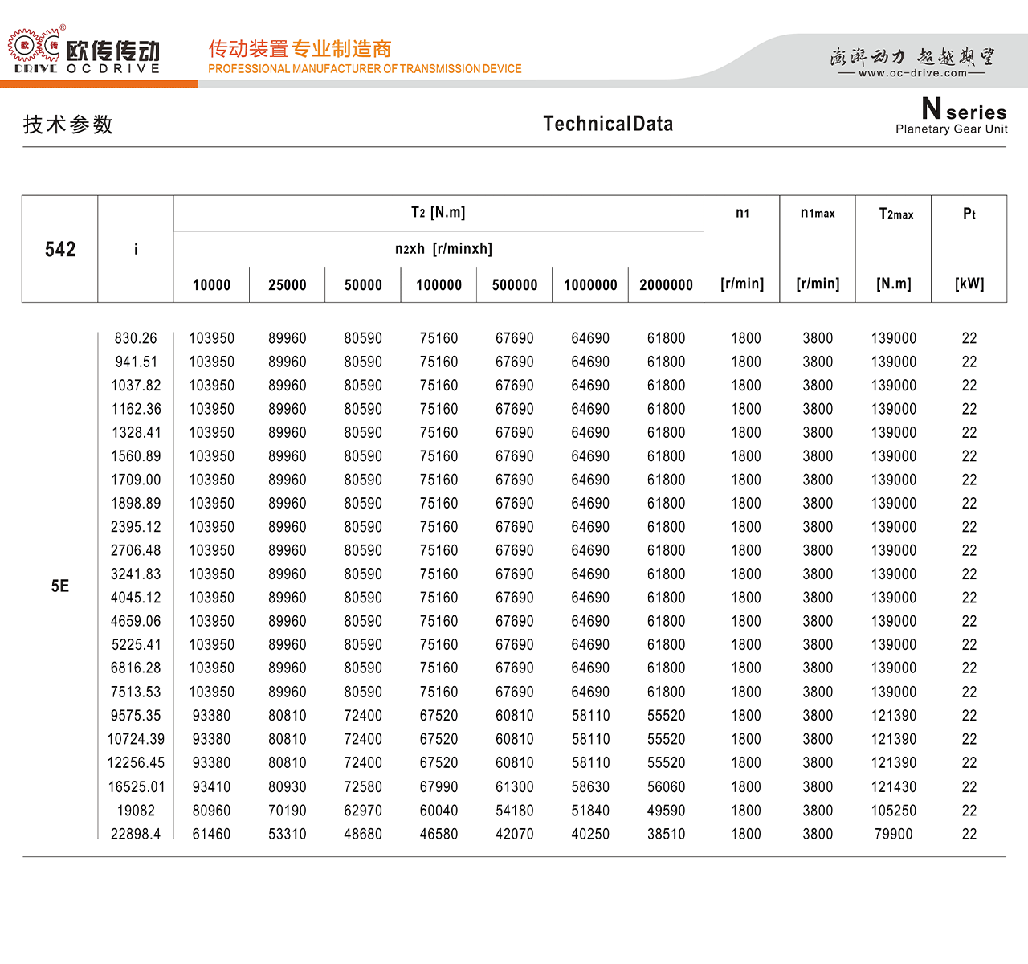
Task: Click the orange Professional Manufacturer tagline
Action: [x=365, y=69]
